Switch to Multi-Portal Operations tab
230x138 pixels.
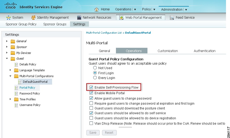[x=132, y=51]
